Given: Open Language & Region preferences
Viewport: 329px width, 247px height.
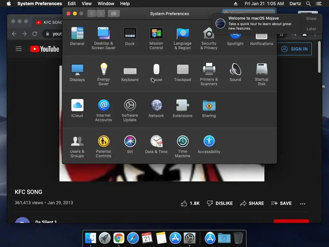Looking at the screenshot, I should point(182,38).
